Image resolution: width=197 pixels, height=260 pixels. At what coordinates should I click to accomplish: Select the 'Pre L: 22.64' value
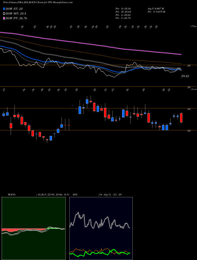tap(123, 15)
